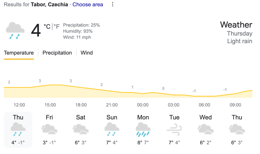Select Saturday's cloudy forecast icon
The image size is (260, 154).
pyautogui.click(x=81, y=129)
